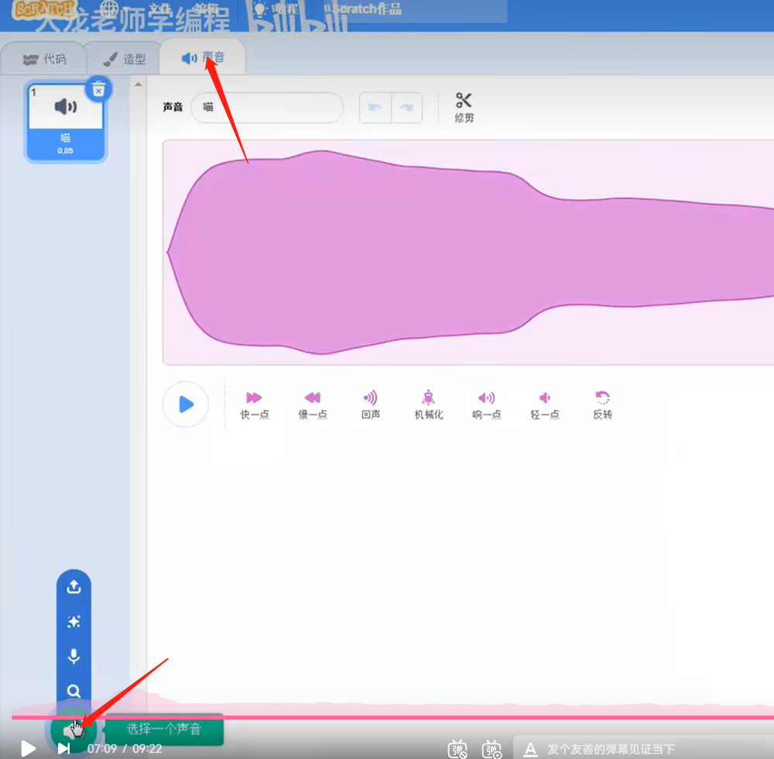Play the sound with blue play button
The height and width of the screenshot is (759, 774).
[186, 404]
